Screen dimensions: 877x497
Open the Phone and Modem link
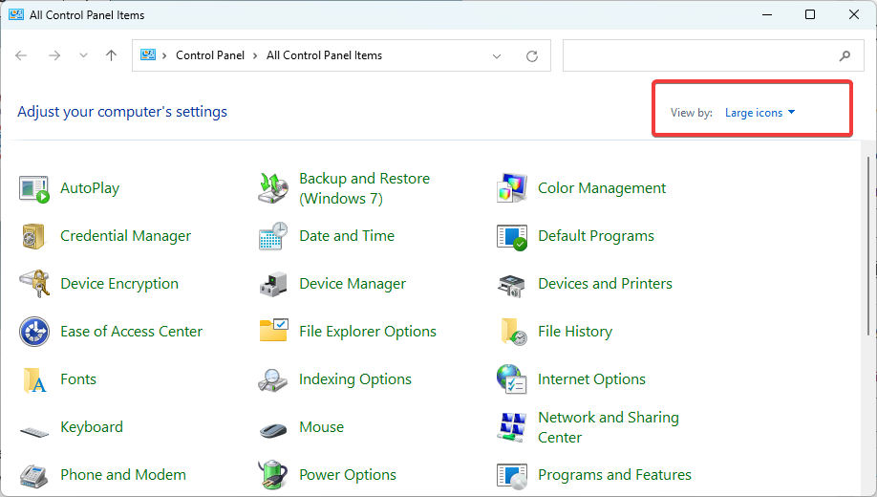(123, 475)
